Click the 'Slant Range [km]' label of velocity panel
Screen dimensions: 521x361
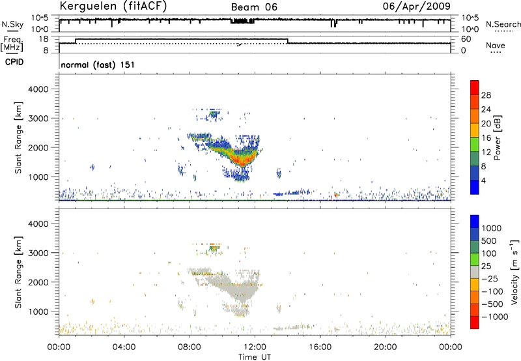click(x=18, y=272)
